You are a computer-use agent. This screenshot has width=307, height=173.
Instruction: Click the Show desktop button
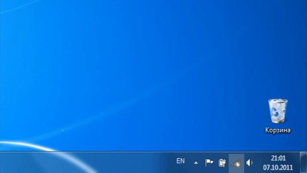pyautogui.click(x=304, y=162)
